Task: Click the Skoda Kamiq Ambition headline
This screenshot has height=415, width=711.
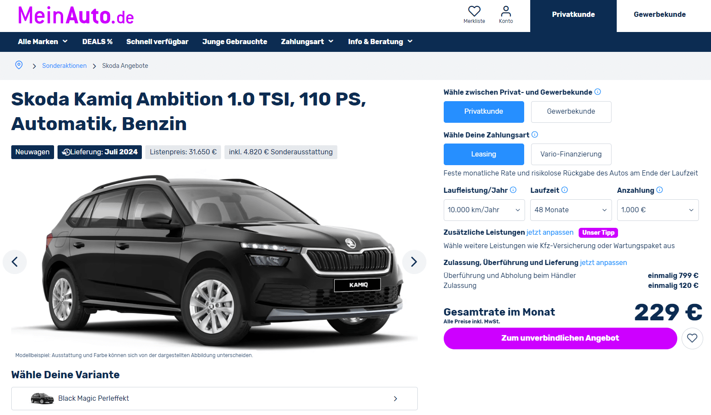Action: [189, 111]
